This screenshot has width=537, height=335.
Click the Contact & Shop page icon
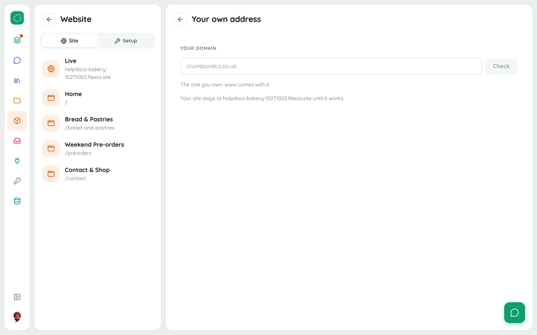[51, 174]
